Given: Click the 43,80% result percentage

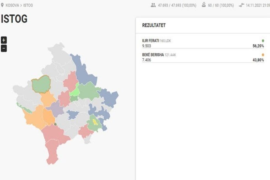Looking at the screenshot, I should [x=258, y=60].
